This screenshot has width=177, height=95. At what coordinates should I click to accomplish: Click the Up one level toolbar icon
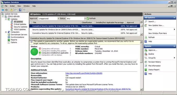[11, 10]
